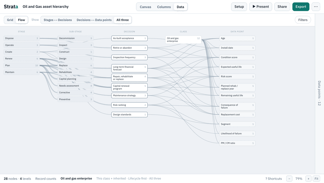324x183 pixels.
Task: Select the Maintenance strategy decision
Action: pyautogui.click(x=129, y=96)
